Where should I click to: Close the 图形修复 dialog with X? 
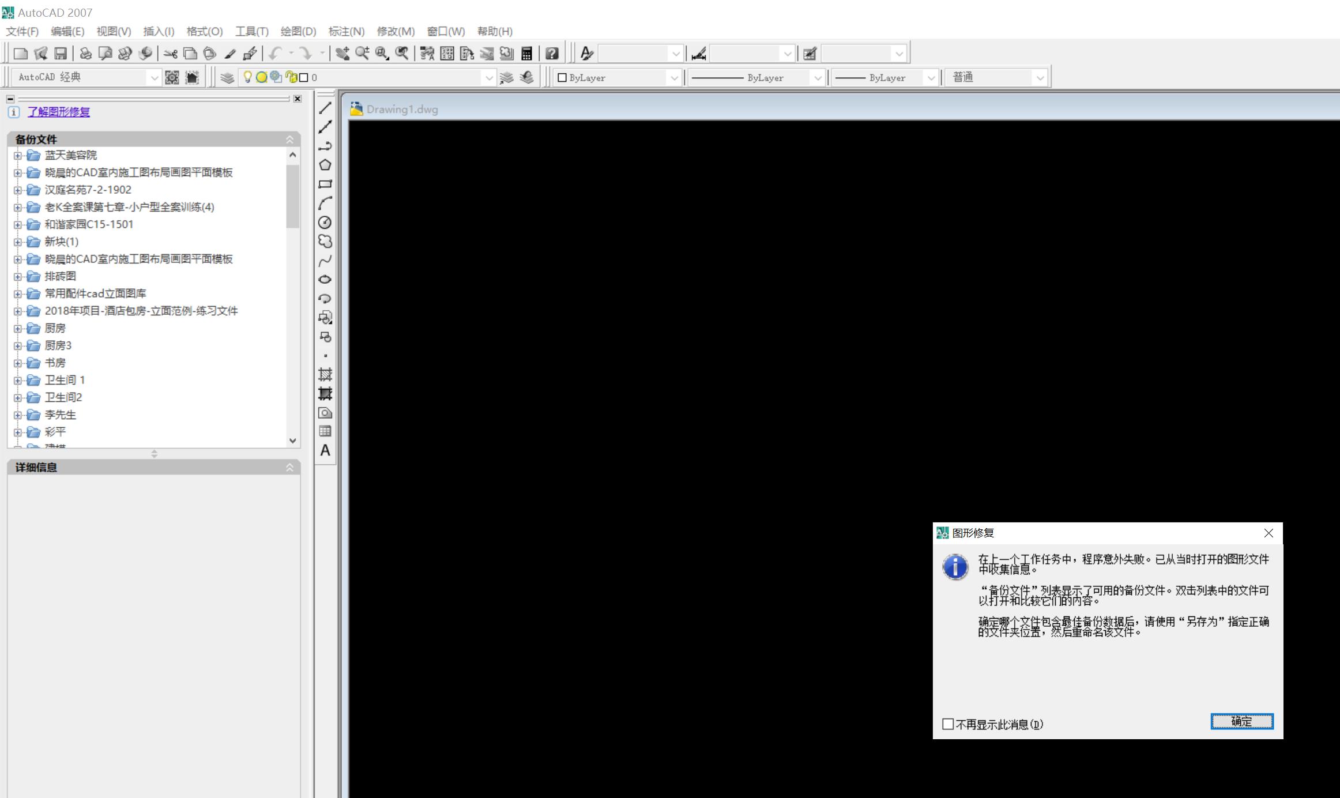click(1269, 533)
